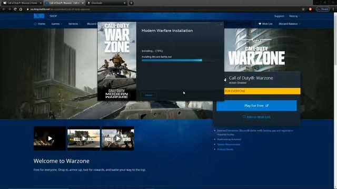Click the browser home icon
This screenshot has width=337, height=189.
pos(21,9)
